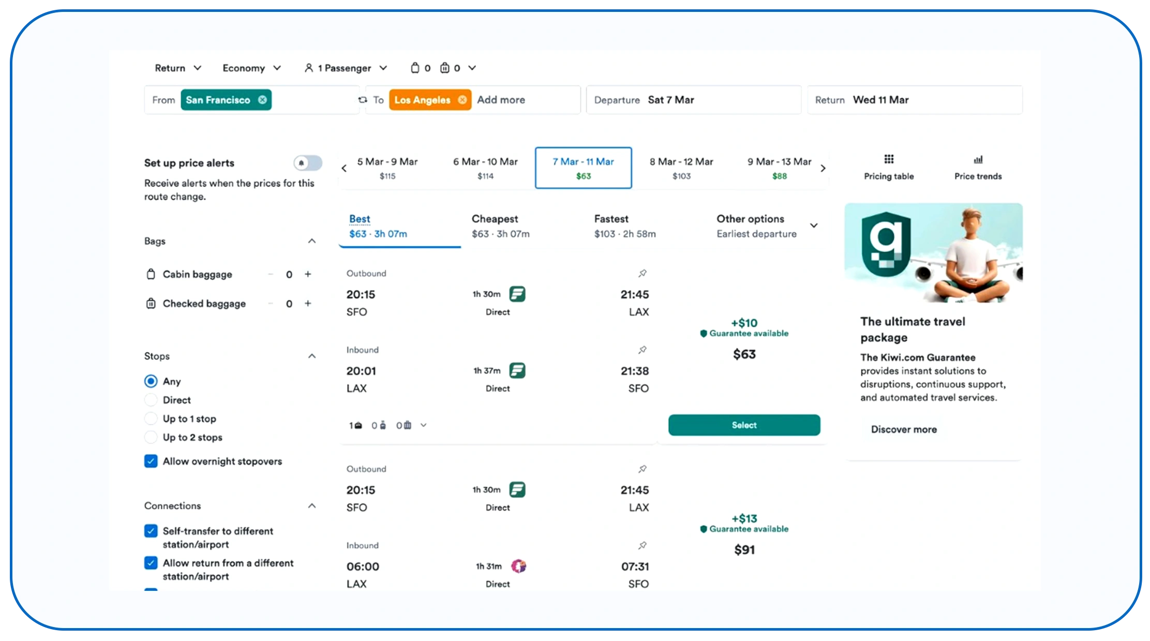Increase Checked baggage count with plus
Screen dimensions: 1150x641
(x=308, y=303)
